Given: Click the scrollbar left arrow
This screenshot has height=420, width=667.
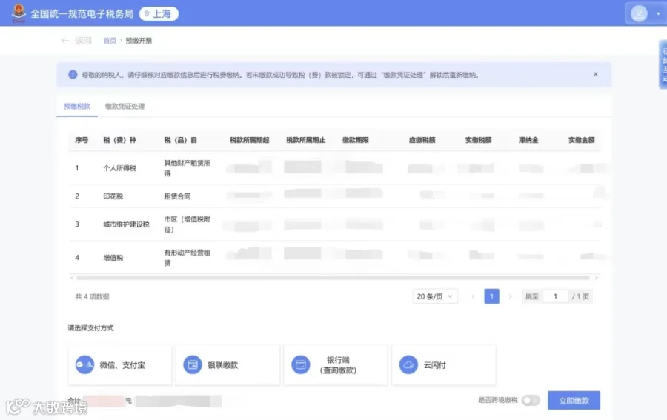Looking at the screenshot, I should (x=71, y=278).
